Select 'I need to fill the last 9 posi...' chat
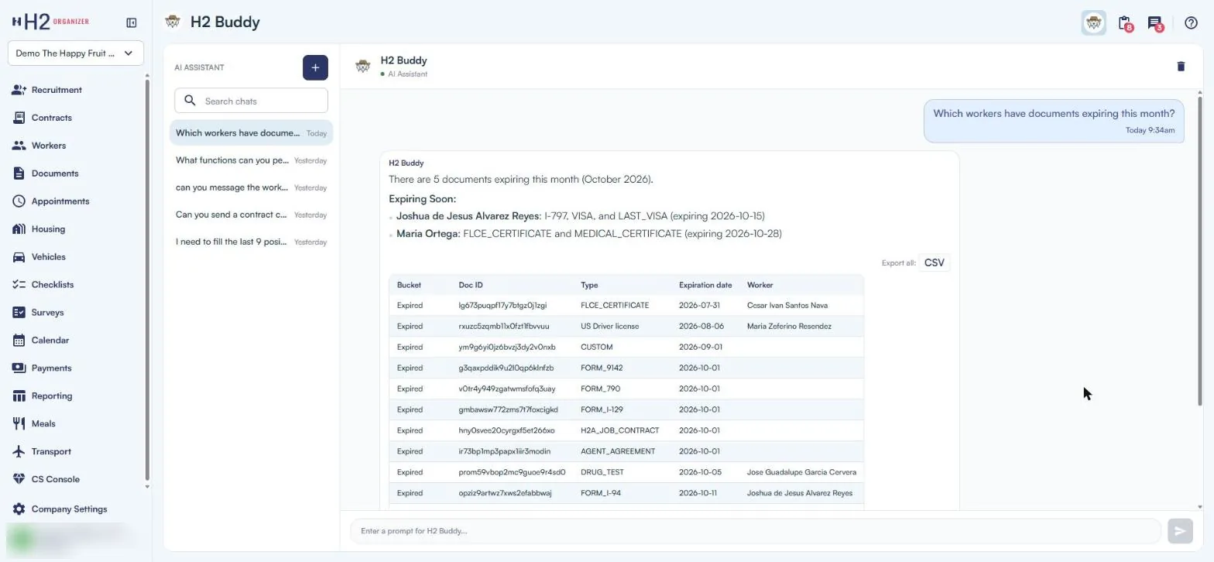The image size is (1214, 562). click(252, 242)
